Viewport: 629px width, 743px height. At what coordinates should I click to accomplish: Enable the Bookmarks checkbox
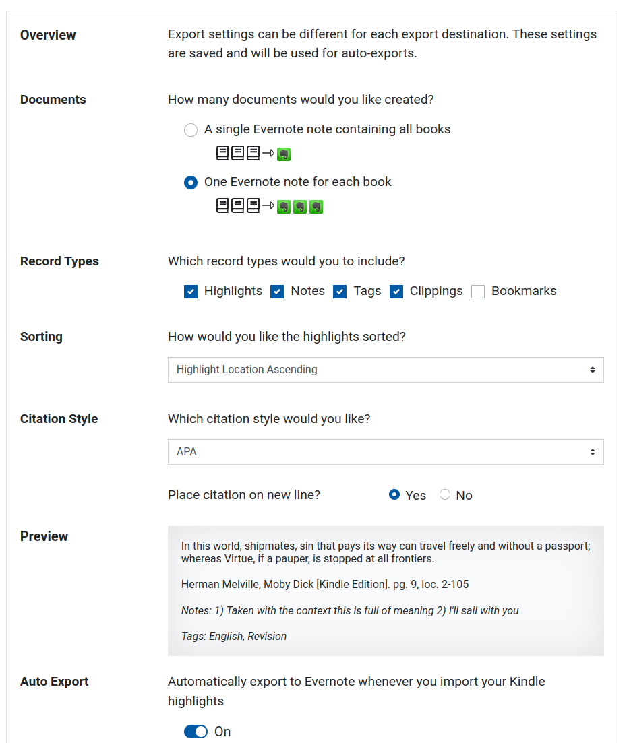[478, 292]
